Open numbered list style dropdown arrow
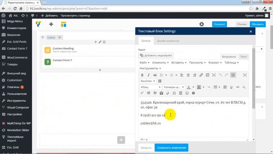 click(x=176, y=75)
